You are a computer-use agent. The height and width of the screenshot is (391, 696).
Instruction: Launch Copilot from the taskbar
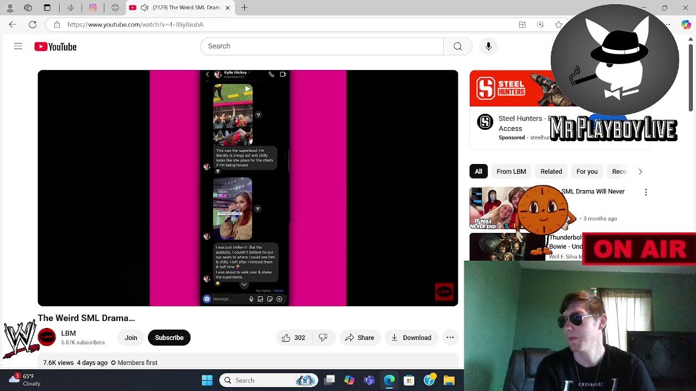(349, 380)
